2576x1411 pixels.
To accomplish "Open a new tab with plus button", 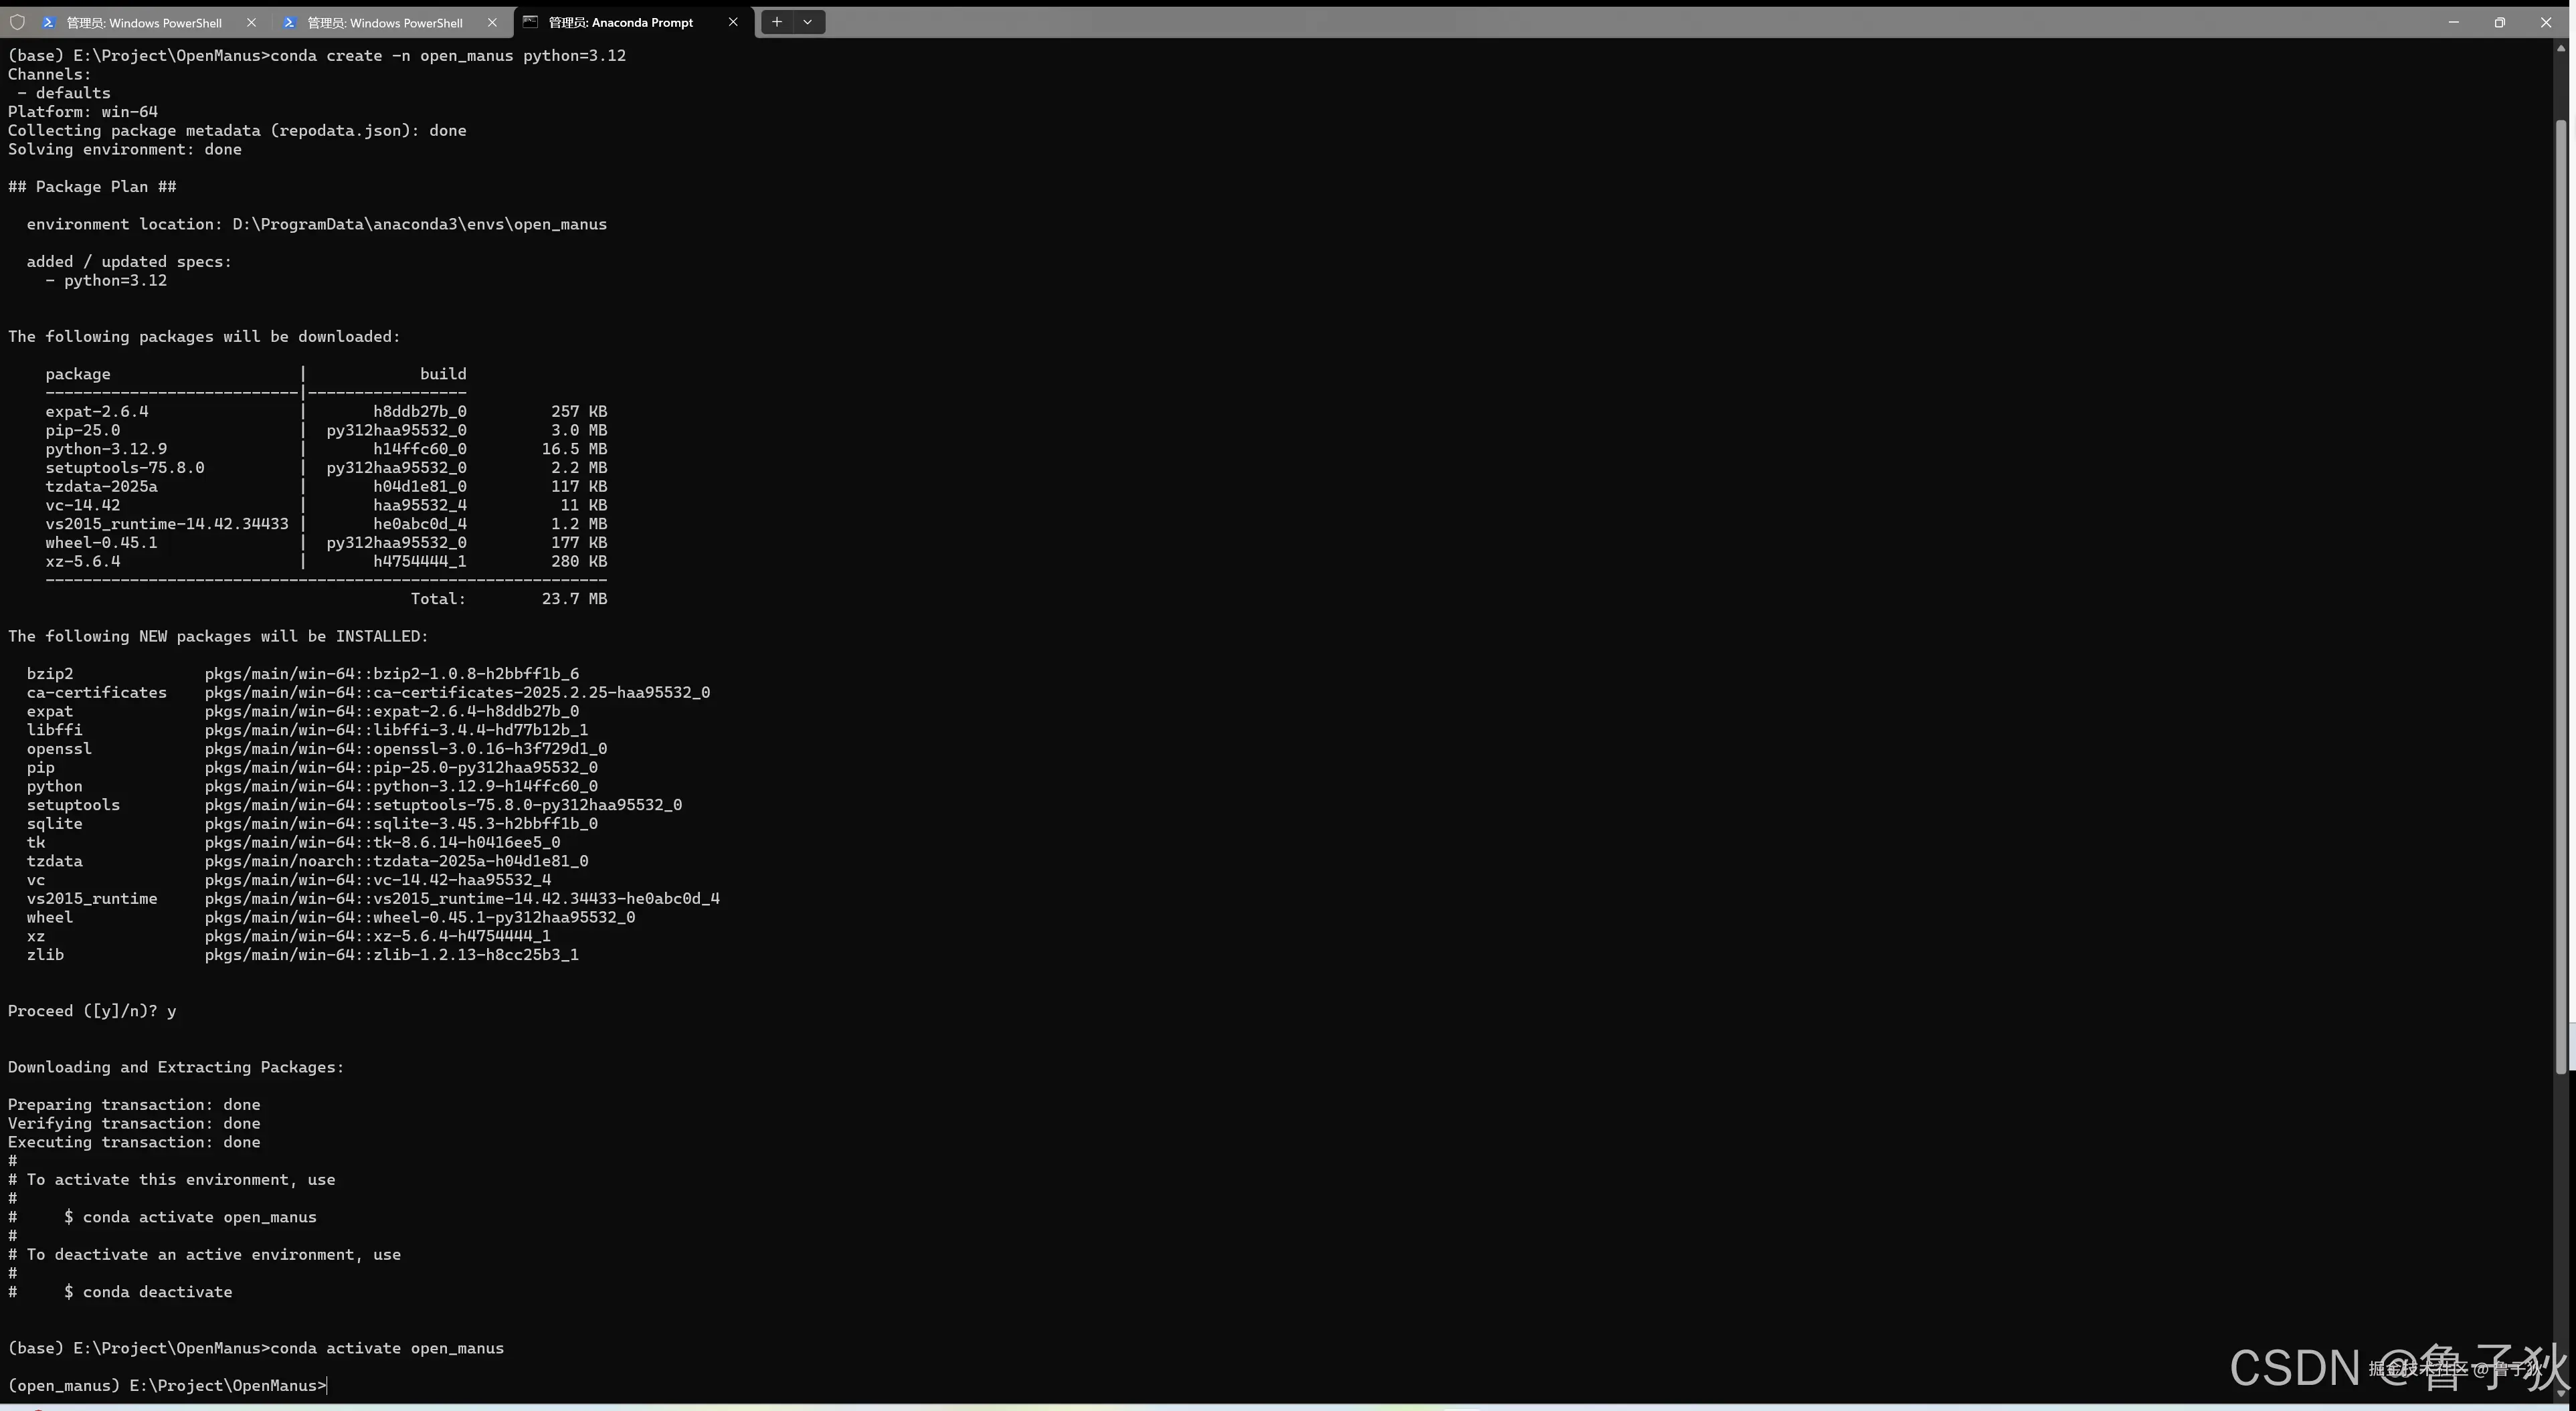I will coord(777,22).
